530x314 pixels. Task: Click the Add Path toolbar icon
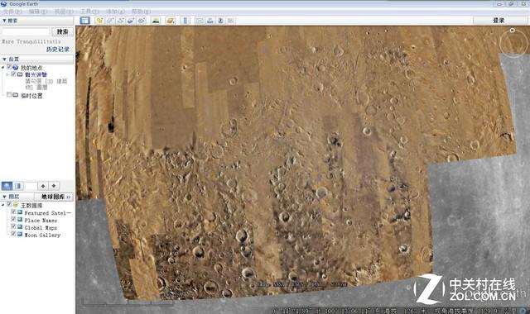click(121, 21)
